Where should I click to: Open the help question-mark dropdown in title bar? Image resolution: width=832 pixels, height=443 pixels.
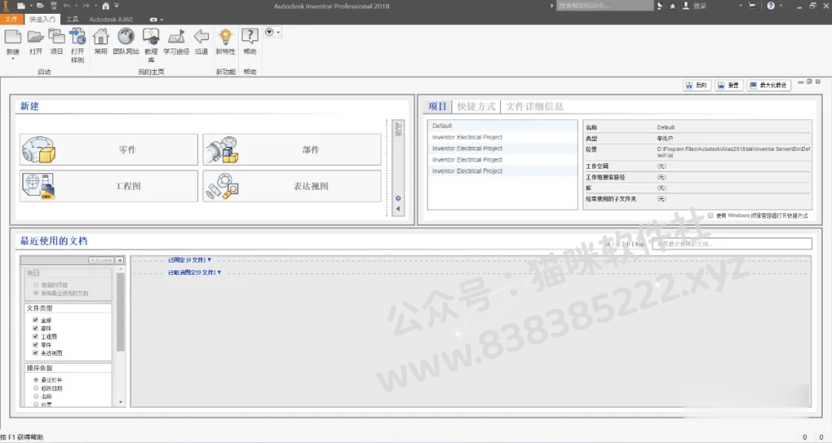(x=780, y=6)
